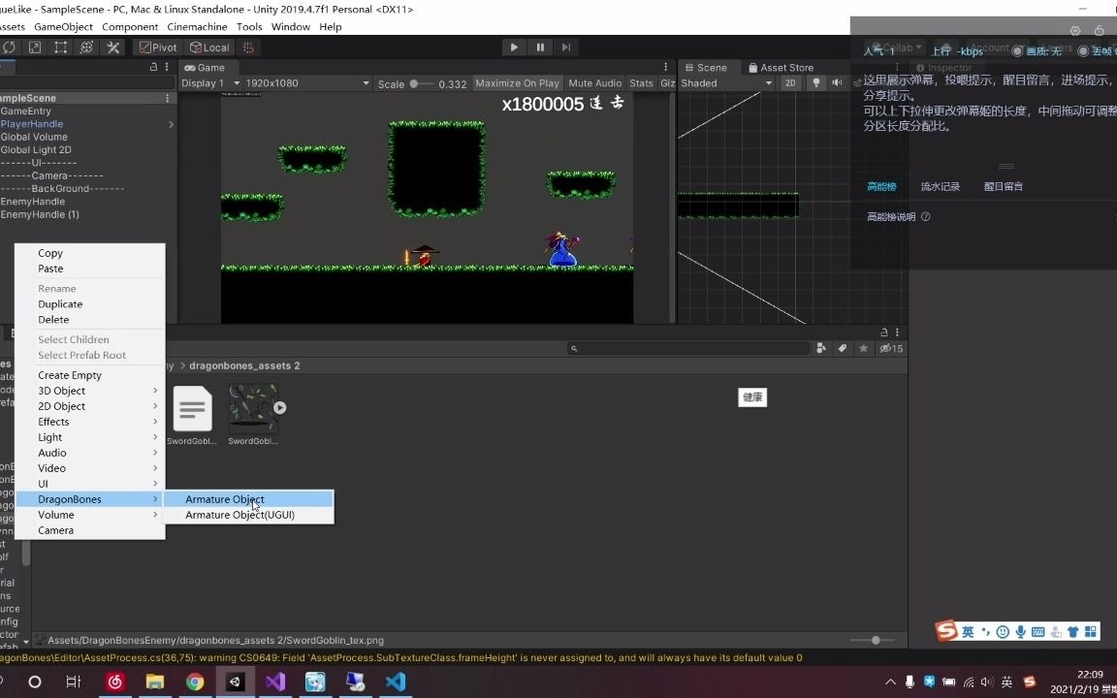Viewport: 1117px width, 698px height.
Task: Open the Shaded draw mode dropdown
Action: pos(725,82)
